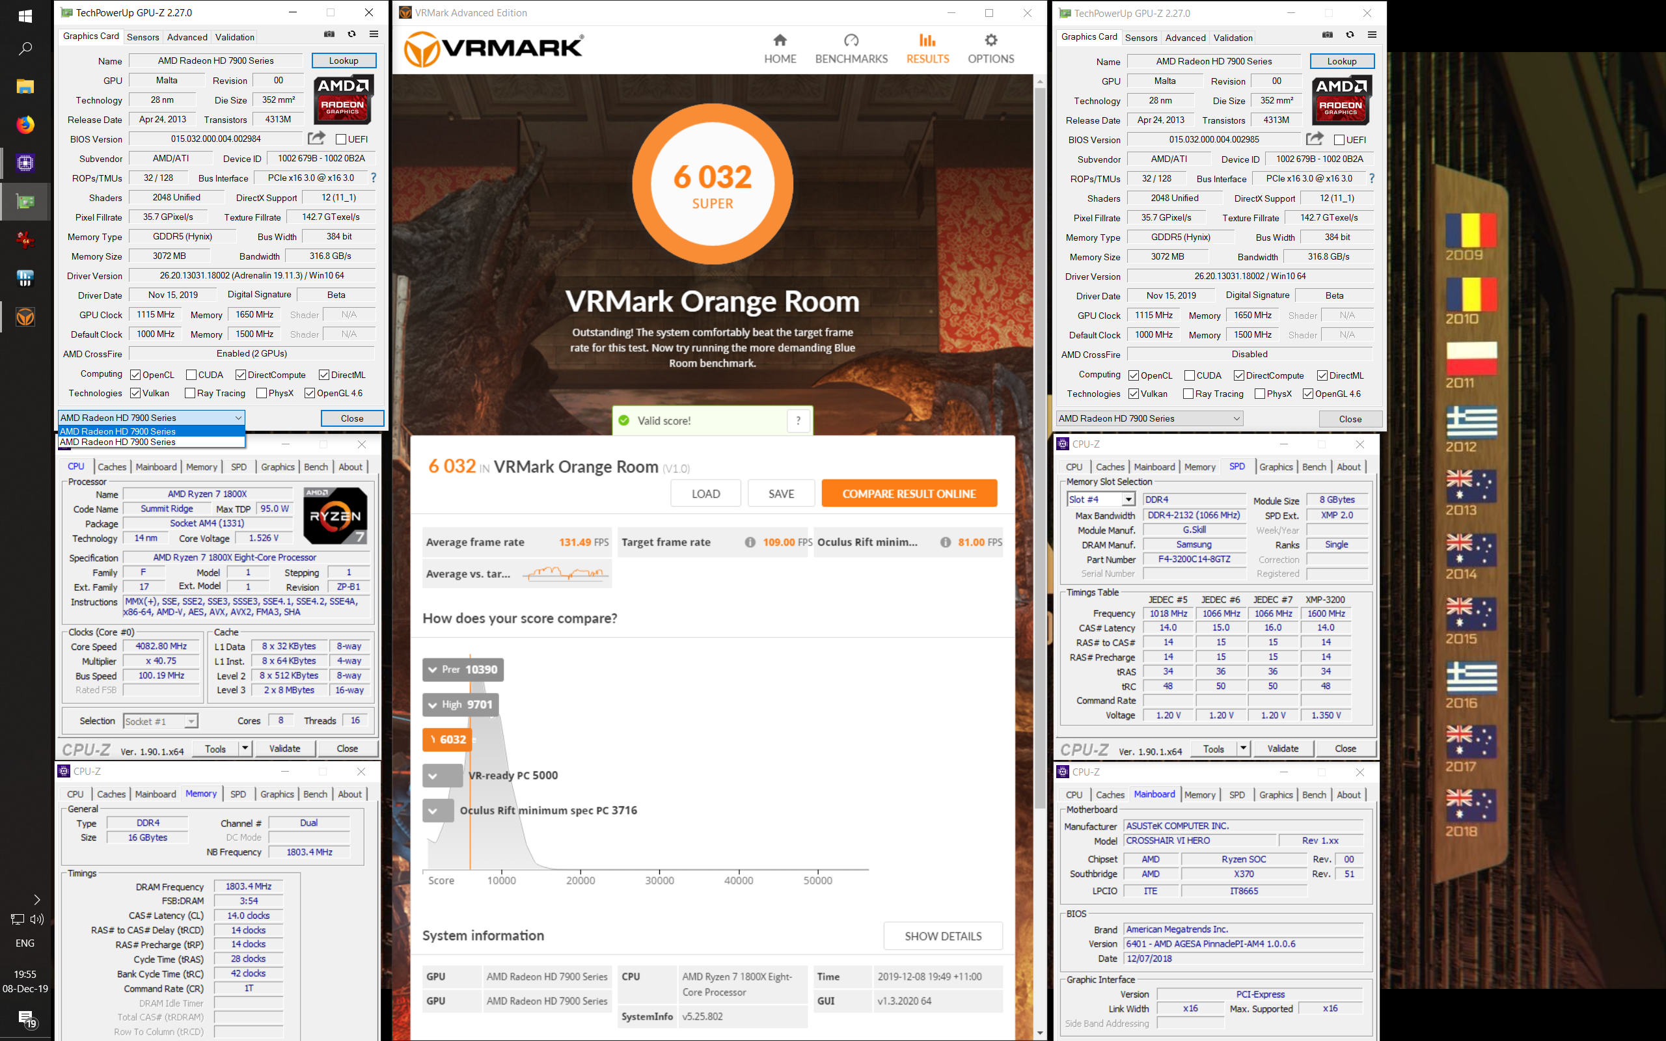Viewport: 1666px width, 1041px height.
Task: Click LOAD button in VRMark
Action: point(705,494)
